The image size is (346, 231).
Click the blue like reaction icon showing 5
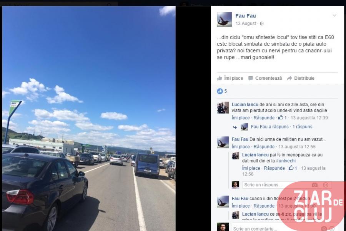[220, 91]
